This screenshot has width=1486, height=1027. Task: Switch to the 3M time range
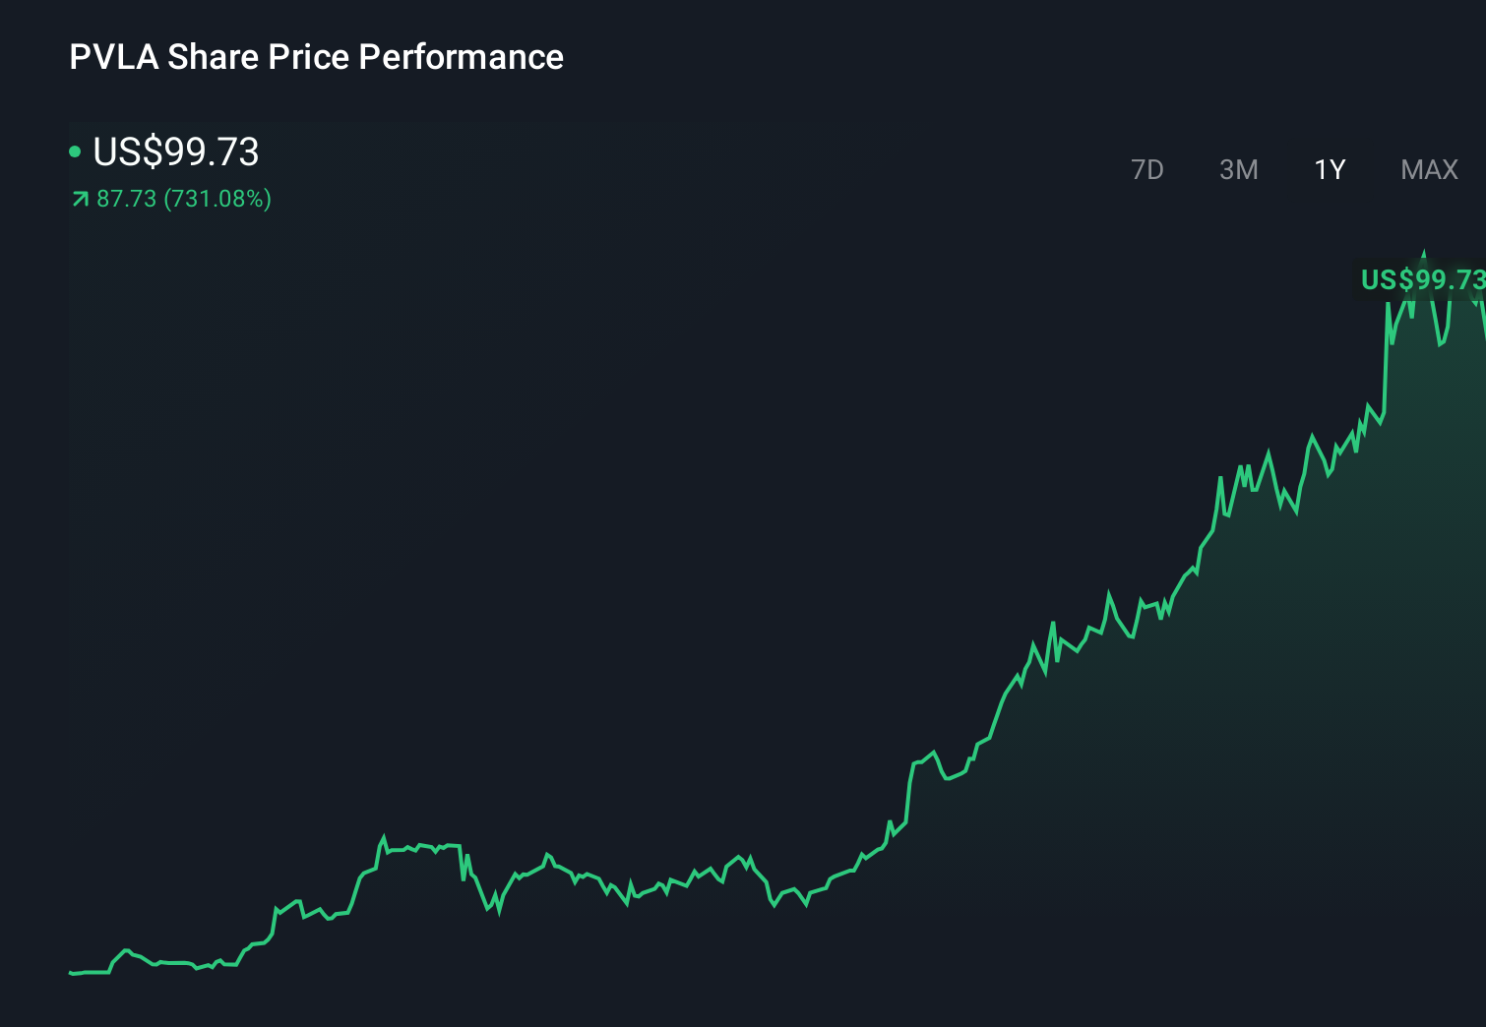[x=1238, y=169]
